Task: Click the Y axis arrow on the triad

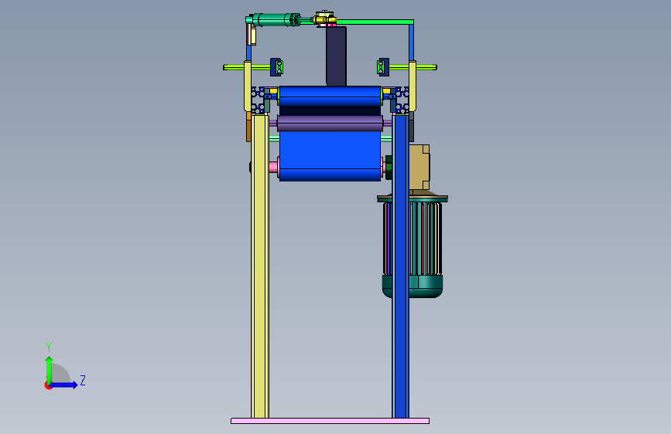Action: pos(50,370)
